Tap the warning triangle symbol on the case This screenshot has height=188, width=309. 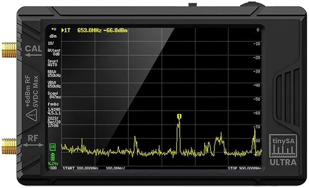tap(31, 115)
